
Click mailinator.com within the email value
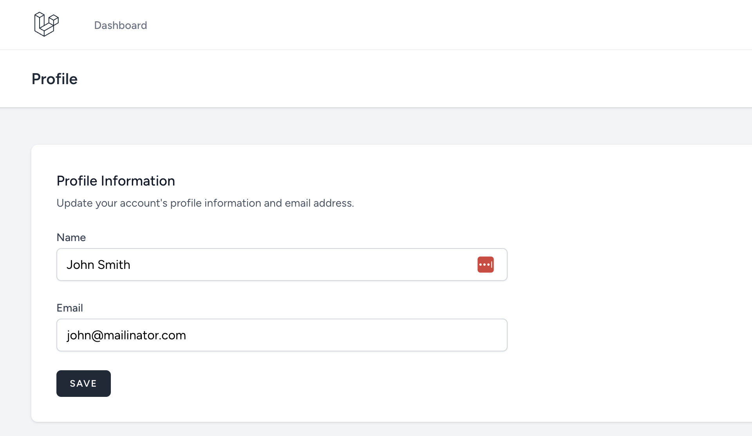coord(145,335)
